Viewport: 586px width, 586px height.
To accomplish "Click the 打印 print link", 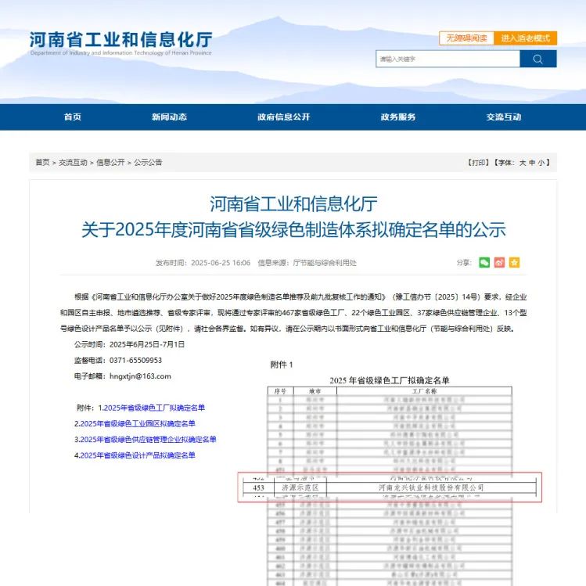I will click(478, 162).
